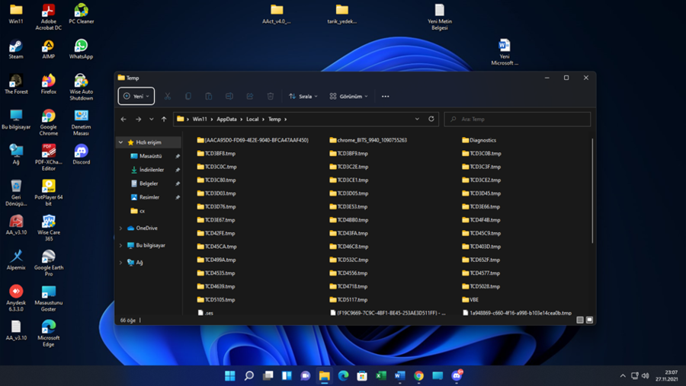Click the Cut scissors icon in toolbar
Viewport: 686px width, 386px height.
click(168, 97)
